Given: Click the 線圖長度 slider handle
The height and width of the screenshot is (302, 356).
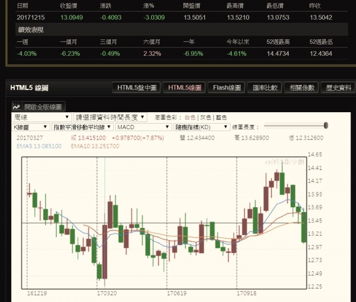Looking at the screenshot, I should pyautogui.click(x=326, y=125).
